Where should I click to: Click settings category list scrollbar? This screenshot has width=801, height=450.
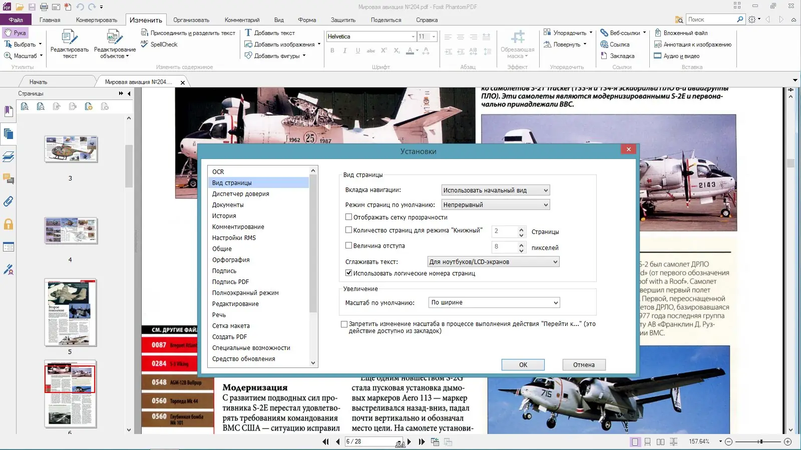pos(313,243)
